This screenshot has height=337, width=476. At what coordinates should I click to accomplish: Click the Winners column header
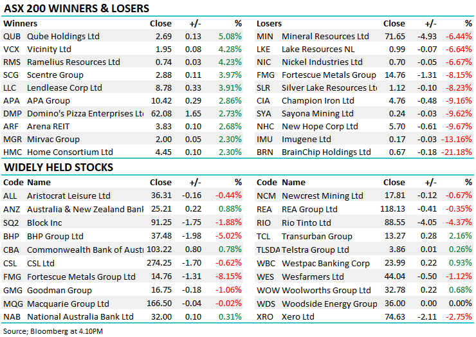(x=20, y=24)
